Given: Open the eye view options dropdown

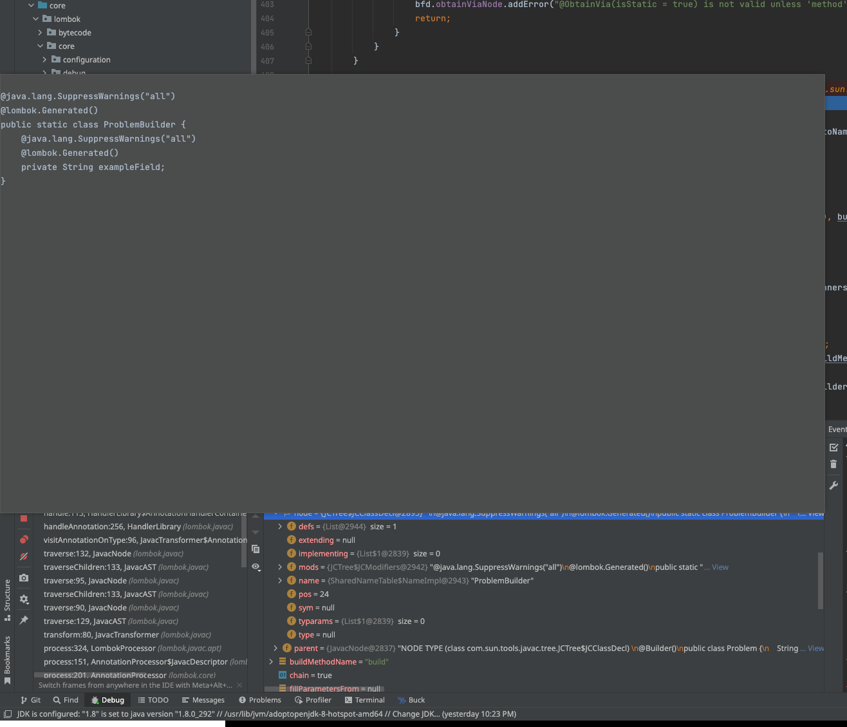Looking at the screenshot, I should [256, 567].
